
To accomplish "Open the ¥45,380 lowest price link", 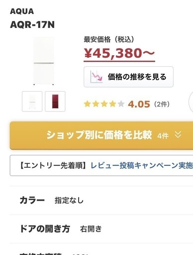I will 119,53.
